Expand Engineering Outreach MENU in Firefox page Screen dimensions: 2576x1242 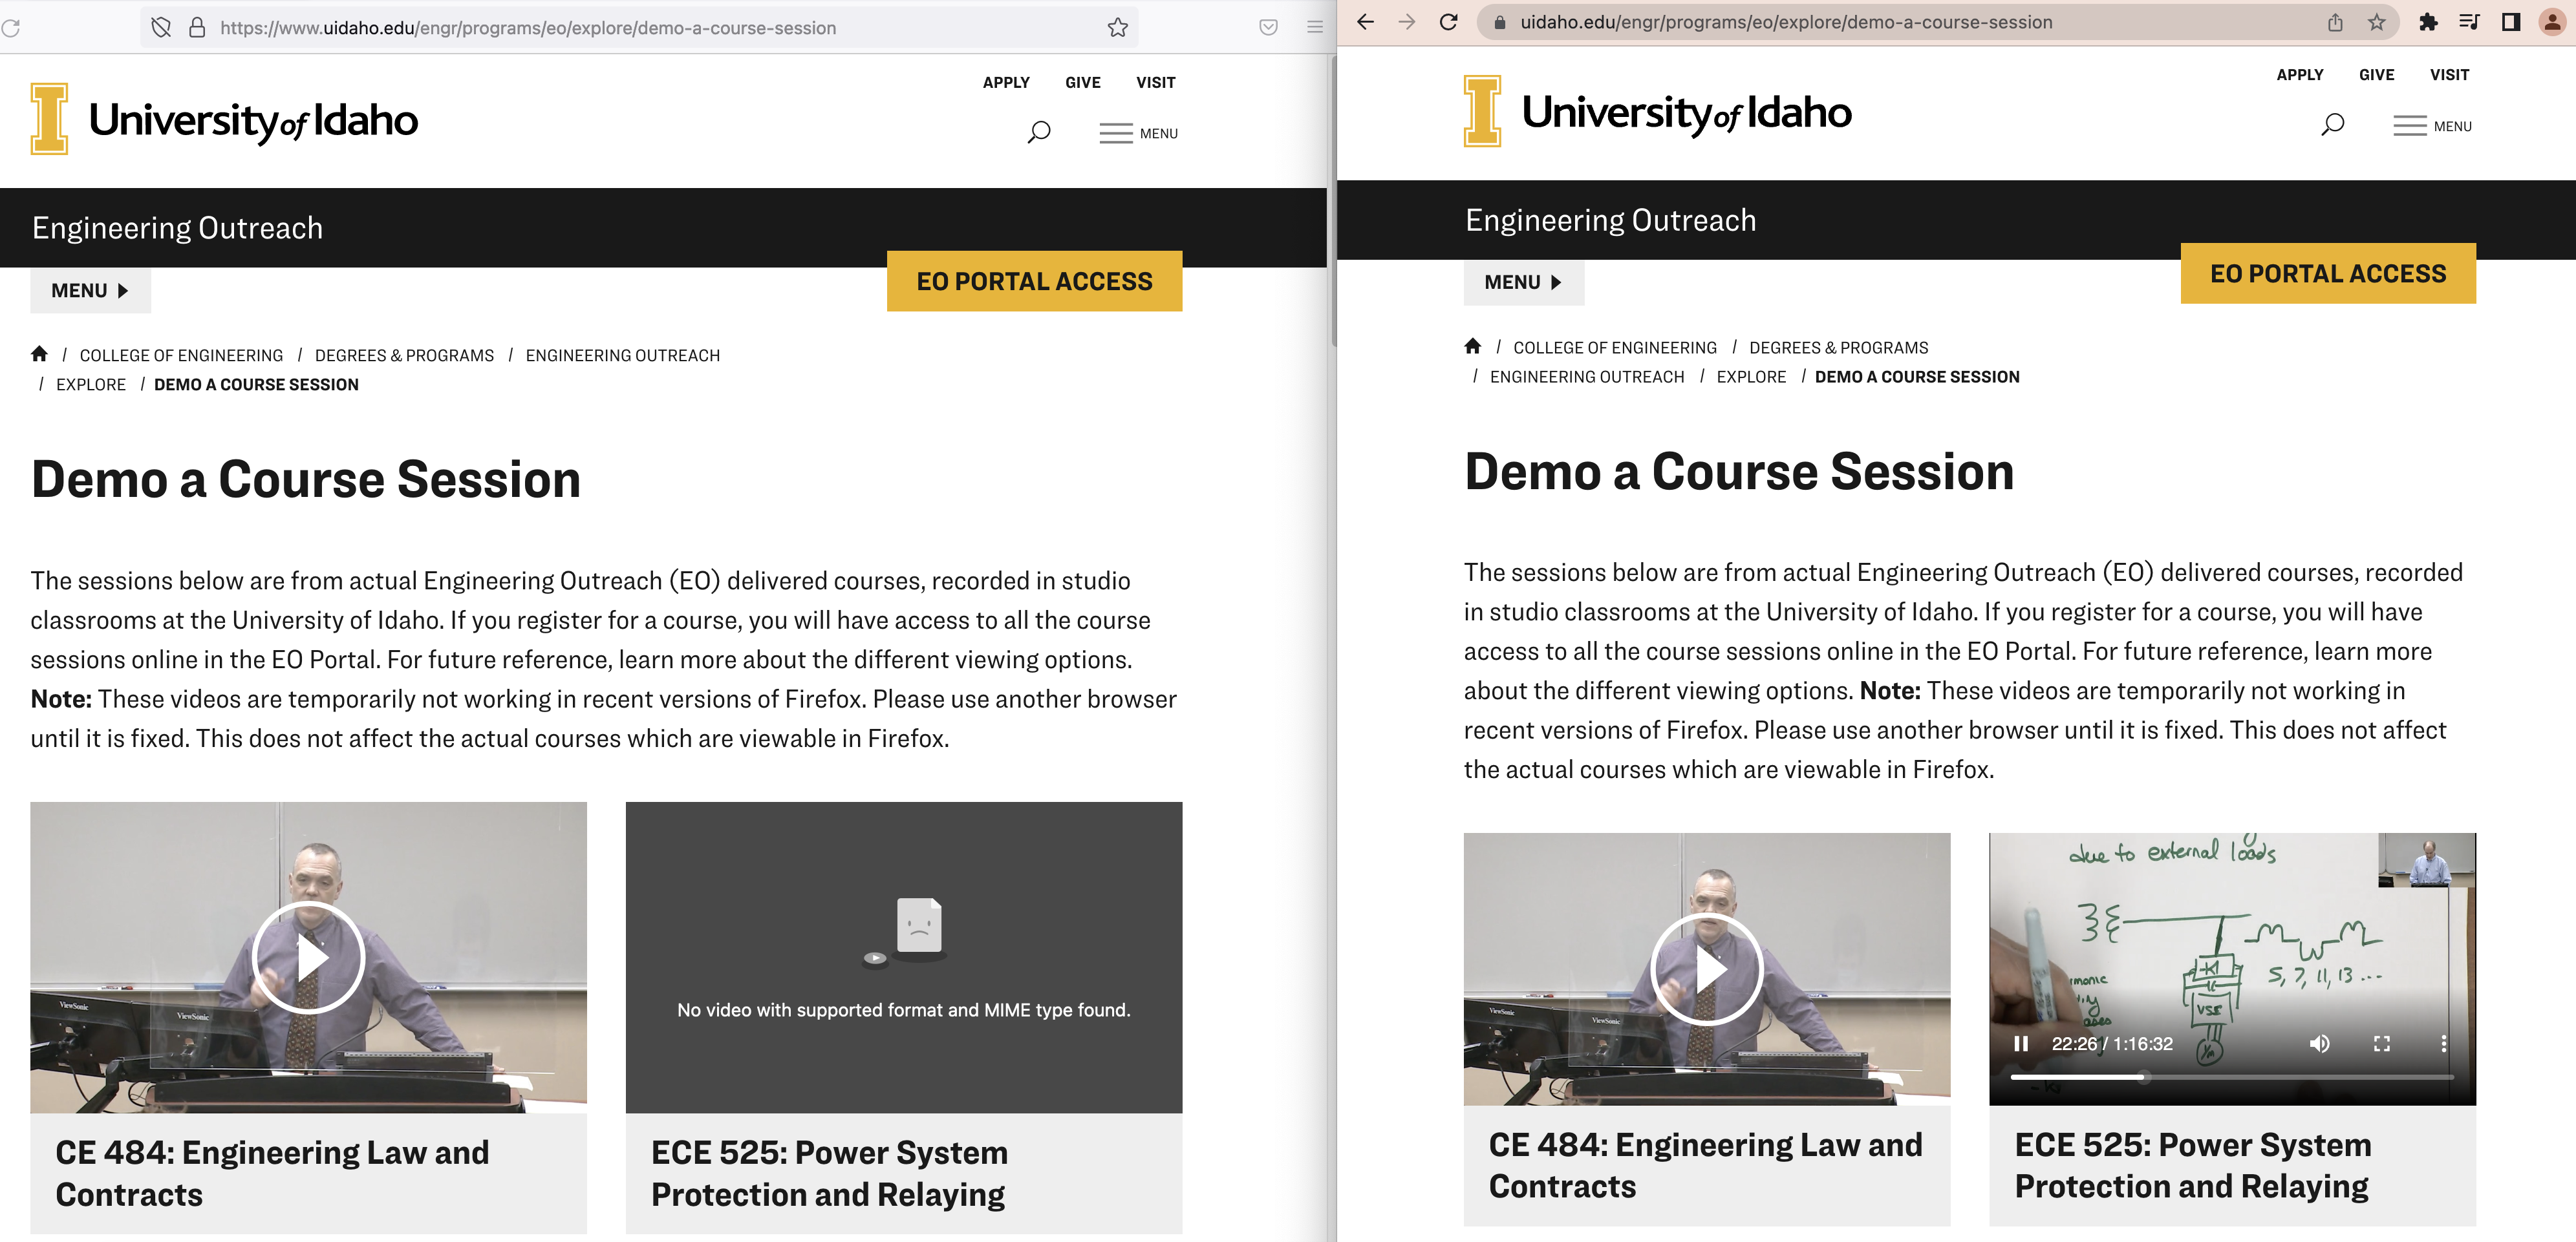(90, 291)
